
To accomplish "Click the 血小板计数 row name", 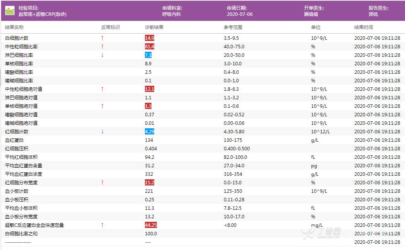I will [17, 191].
